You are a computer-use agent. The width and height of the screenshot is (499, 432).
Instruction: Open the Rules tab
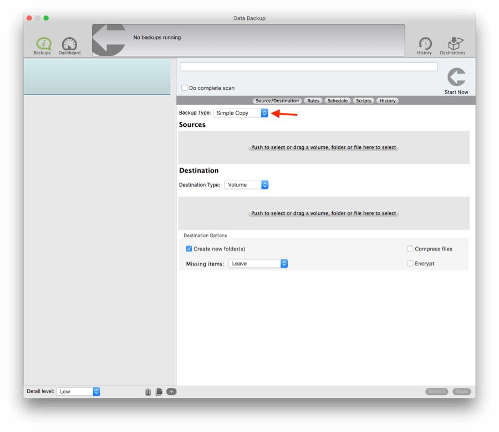coord(313,100)
